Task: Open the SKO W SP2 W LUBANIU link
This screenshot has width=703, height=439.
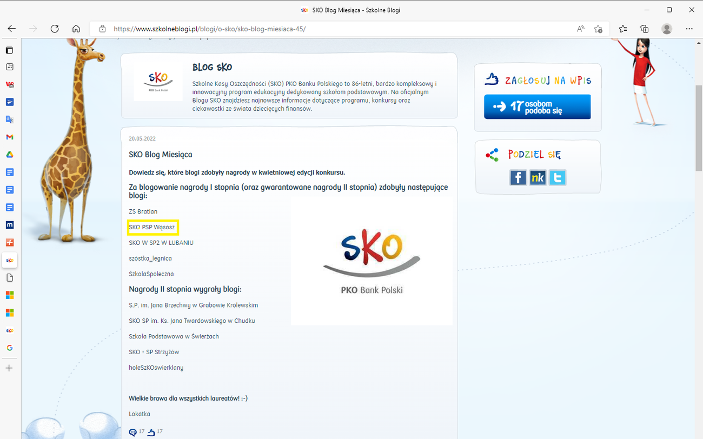Action: pyautogui.click(x=161, y=243)
